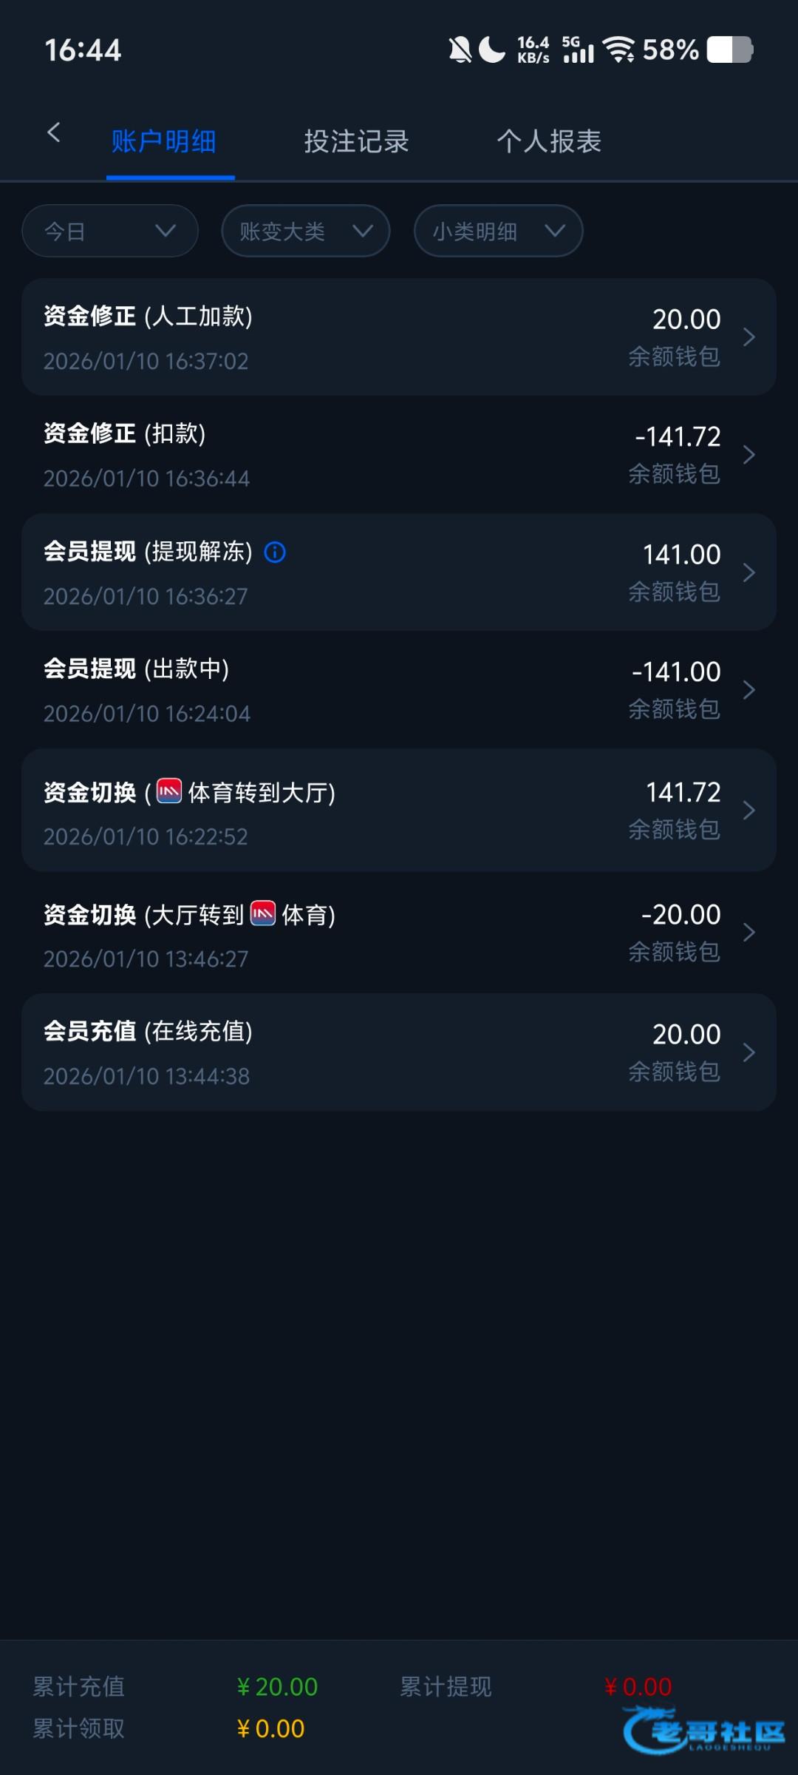This screenshot has height=1775, width=798.
Task: Expand 会员提现 (出款中) entry chevron
Action: [x=748, y=690]
